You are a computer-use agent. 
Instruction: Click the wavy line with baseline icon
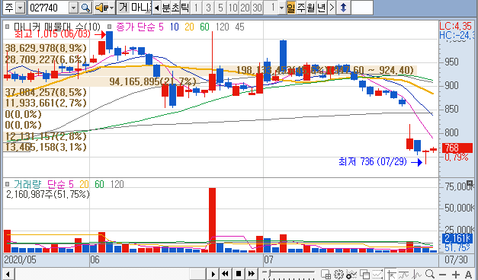(x=403, y=275)
